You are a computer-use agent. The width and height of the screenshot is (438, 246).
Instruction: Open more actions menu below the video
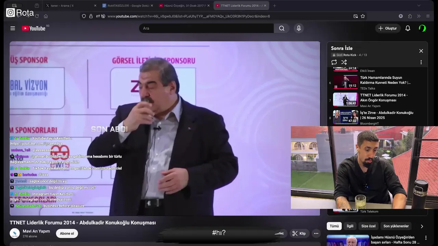[316, 234]
